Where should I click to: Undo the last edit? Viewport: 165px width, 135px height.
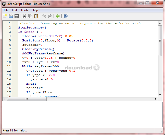[x=44, y=16]
